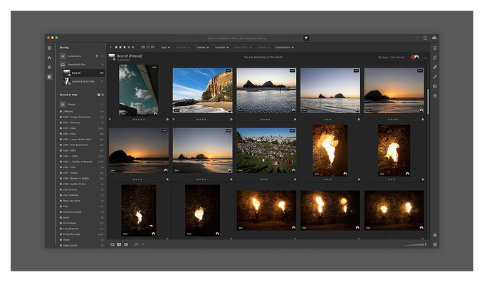Select the sandstone cliff beach photo
Viewport: 484px width, 282px height.
(x=202, y=90)
